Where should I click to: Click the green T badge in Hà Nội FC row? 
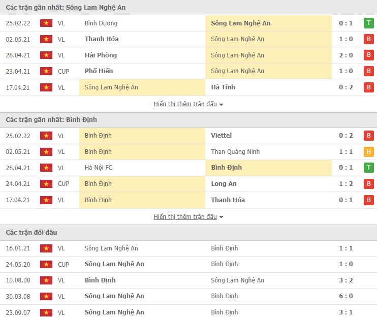[x=368, y=168]
